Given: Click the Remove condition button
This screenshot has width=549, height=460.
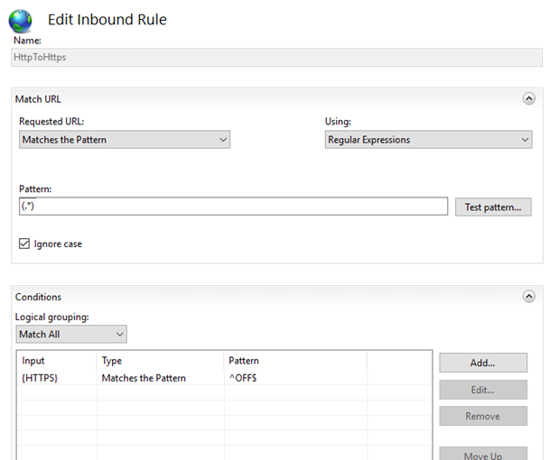Looking at the screenshot, I should coord(483,416).
